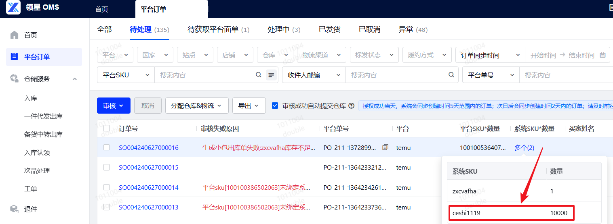Image resolution: width=613 pixels, height=224 pixels.
Task: Click the 仓储服务 icon in sidebar
Action: click(x=15, y=79)
